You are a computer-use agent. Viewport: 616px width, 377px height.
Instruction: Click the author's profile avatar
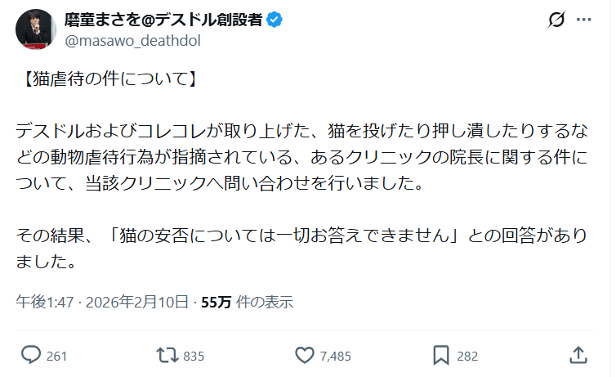click(34, 29)
